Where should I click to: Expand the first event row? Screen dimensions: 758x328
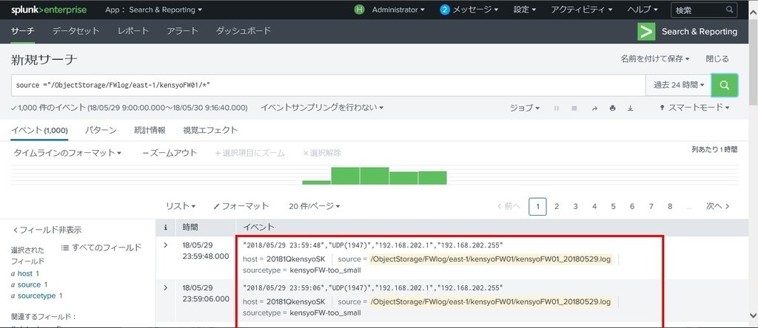(x=165, y=245)
